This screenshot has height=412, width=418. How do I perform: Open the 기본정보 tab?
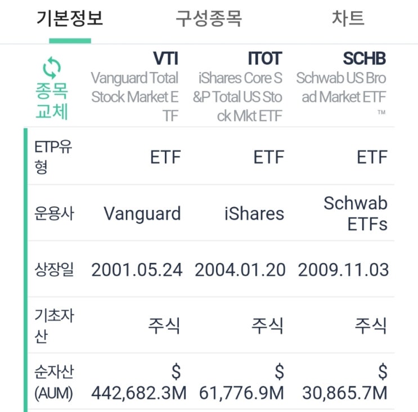pyautogui.click(x=70, y=19)
